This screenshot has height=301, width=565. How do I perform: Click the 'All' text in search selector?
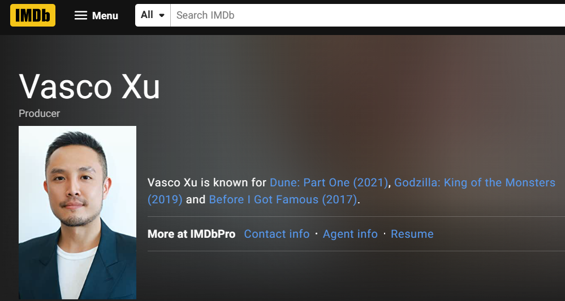click(x=147, y=15)
